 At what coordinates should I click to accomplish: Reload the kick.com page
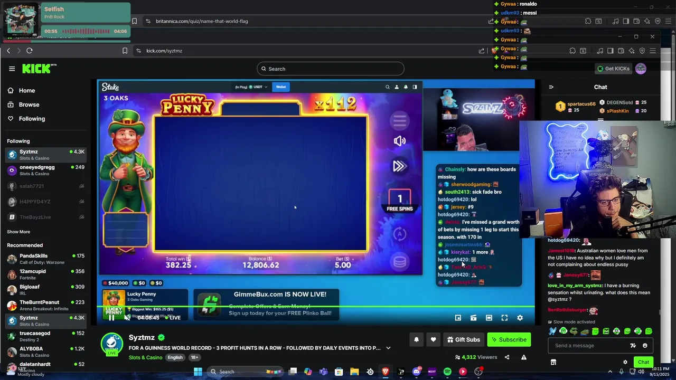point(30,51)
